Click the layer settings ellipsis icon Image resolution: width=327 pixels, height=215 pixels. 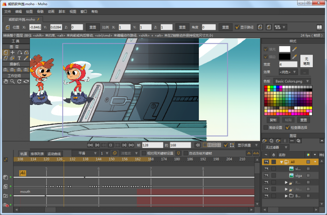292,141
